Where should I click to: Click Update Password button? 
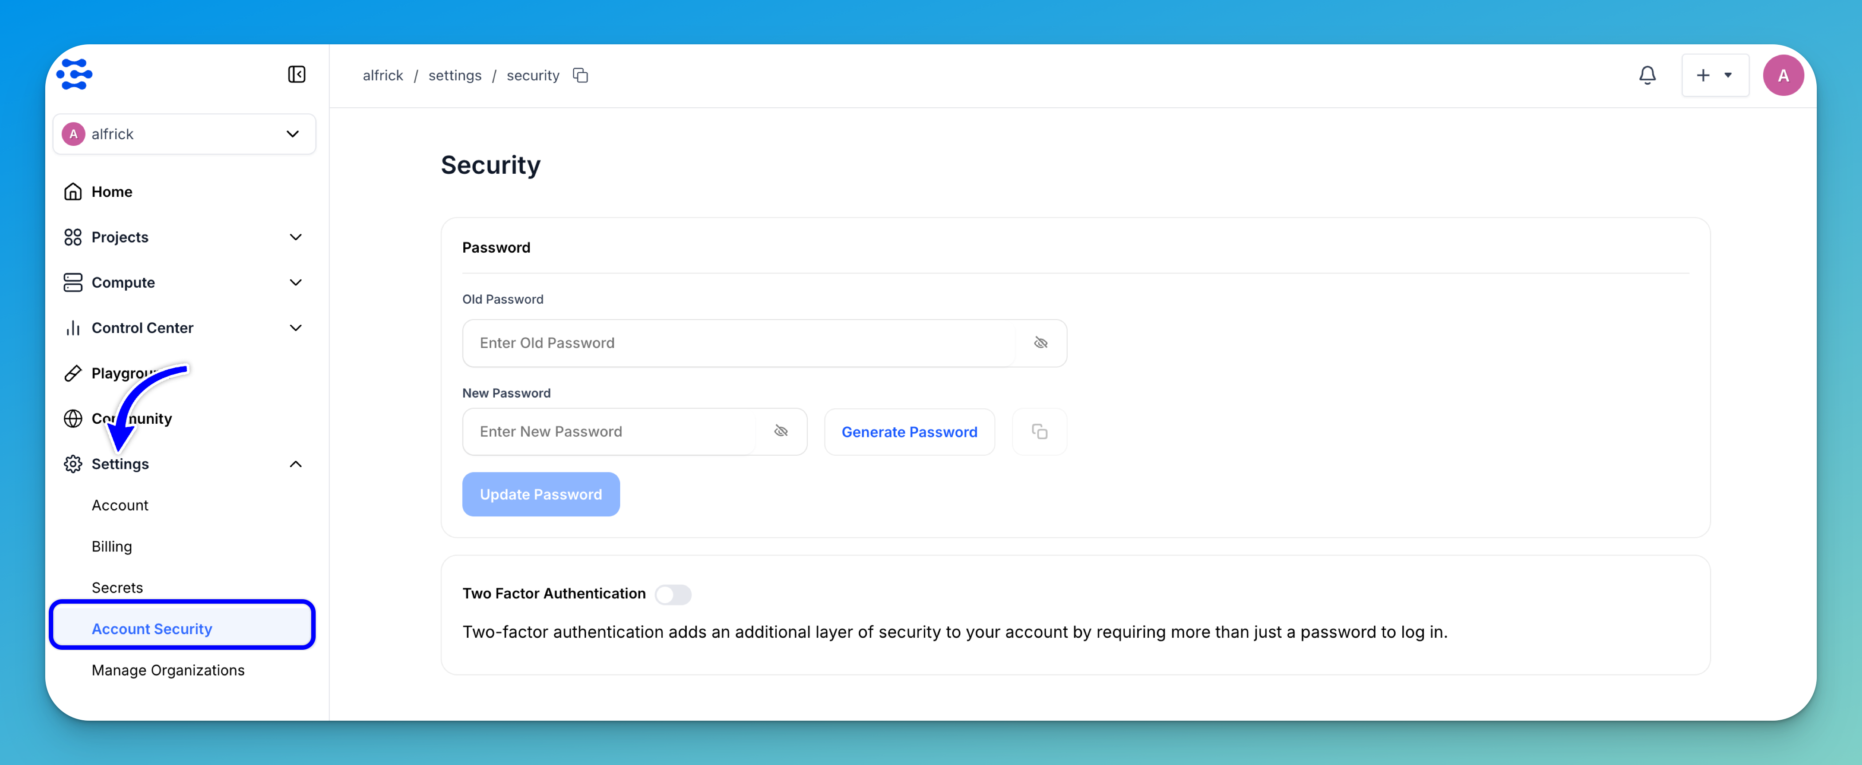click(540, 494)
